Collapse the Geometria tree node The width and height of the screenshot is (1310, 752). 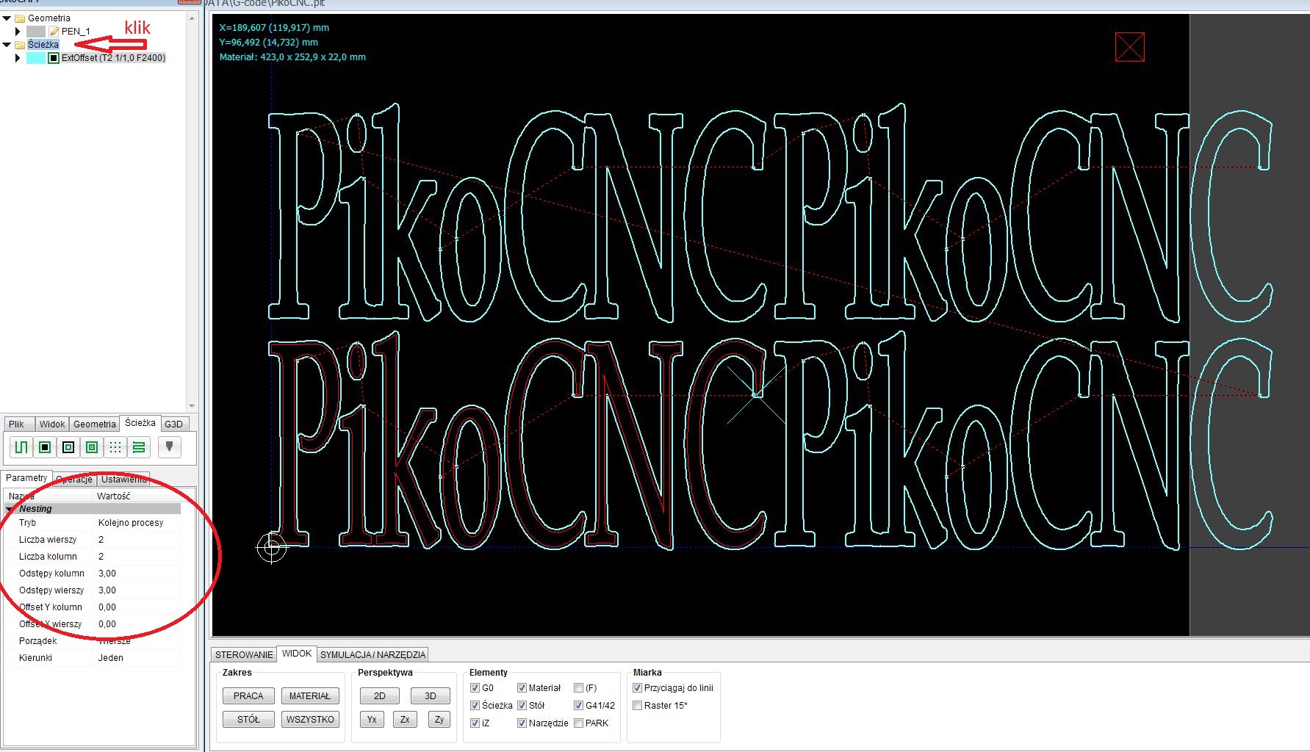coord(7,18)
